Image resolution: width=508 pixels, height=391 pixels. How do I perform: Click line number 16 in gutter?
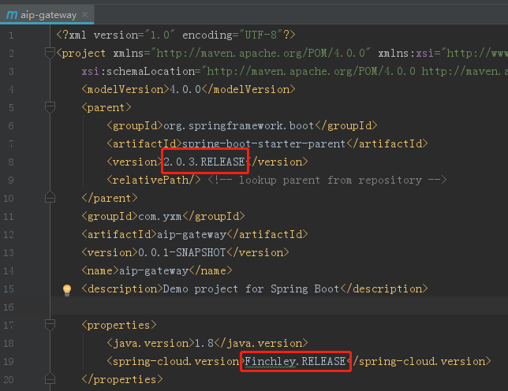(9, 307)
